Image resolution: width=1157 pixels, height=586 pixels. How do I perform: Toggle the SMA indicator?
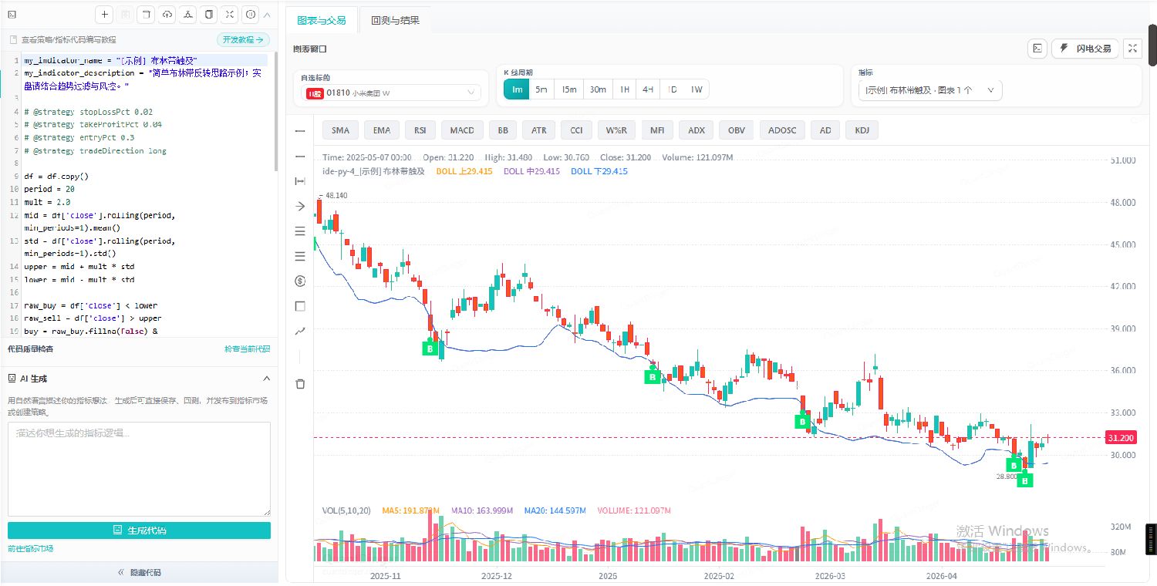[340, 130]
